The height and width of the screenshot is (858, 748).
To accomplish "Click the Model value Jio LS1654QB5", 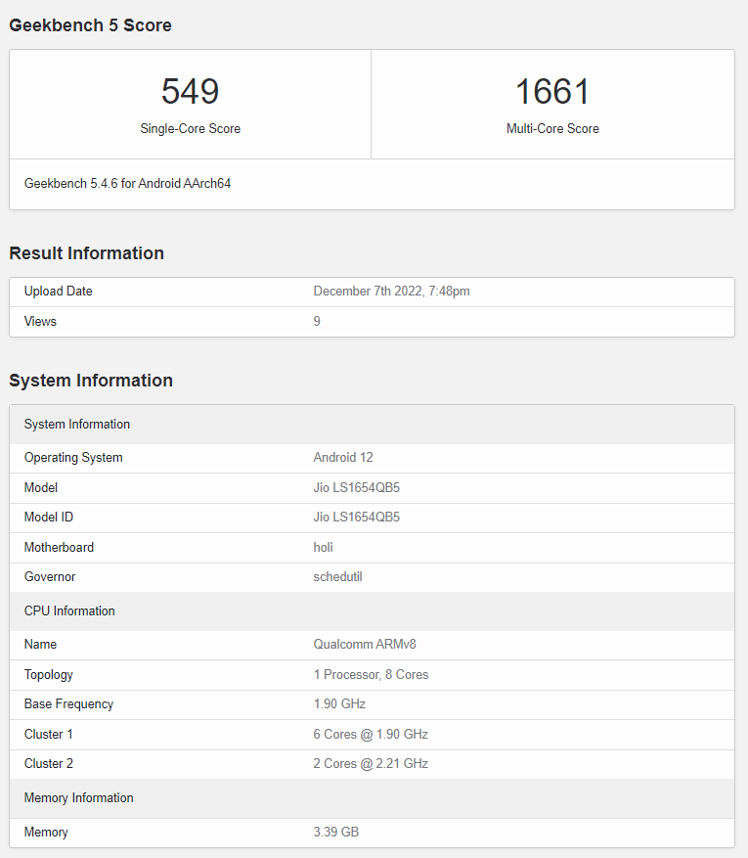I will tap(356, 487).
